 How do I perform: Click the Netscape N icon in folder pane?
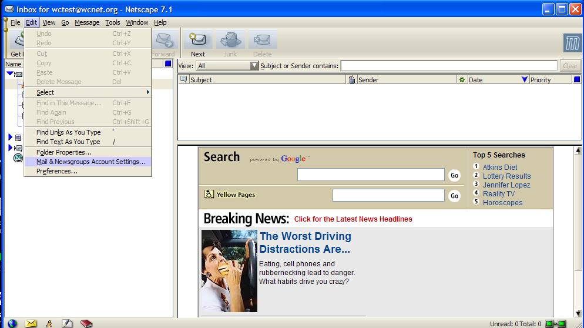pyautogui.click(x=18, y=158)
